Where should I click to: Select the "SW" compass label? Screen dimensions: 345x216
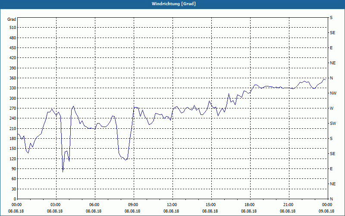[333, 124]
